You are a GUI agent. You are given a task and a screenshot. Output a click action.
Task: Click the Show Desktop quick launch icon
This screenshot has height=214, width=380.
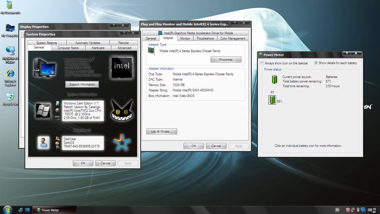click(x=27, y=210)
